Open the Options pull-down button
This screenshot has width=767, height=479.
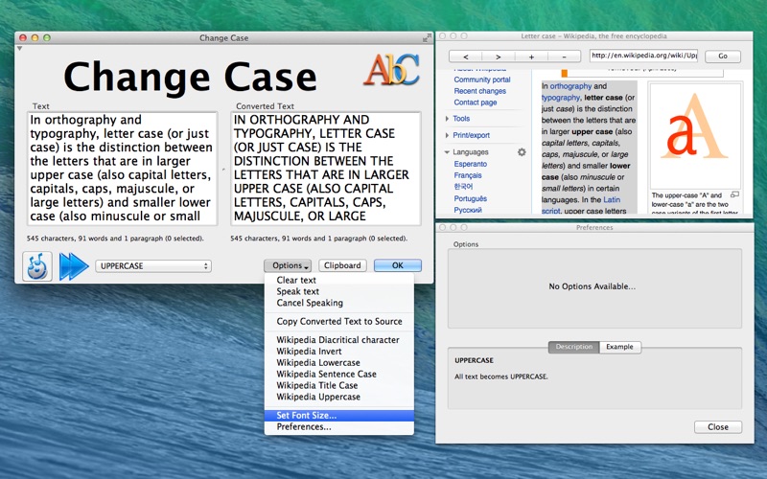coord(288,265)
